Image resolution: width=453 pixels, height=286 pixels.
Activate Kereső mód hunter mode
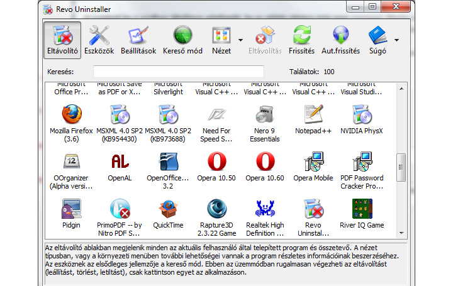click(x=182, y=40)
